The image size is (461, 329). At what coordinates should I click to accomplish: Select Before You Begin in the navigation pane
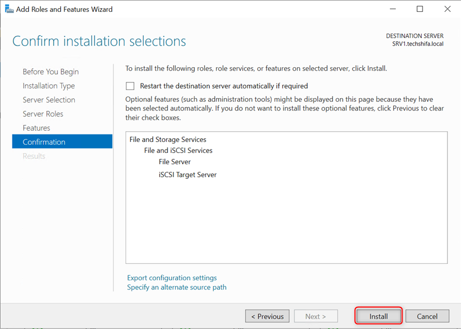[x=50, y=72]
